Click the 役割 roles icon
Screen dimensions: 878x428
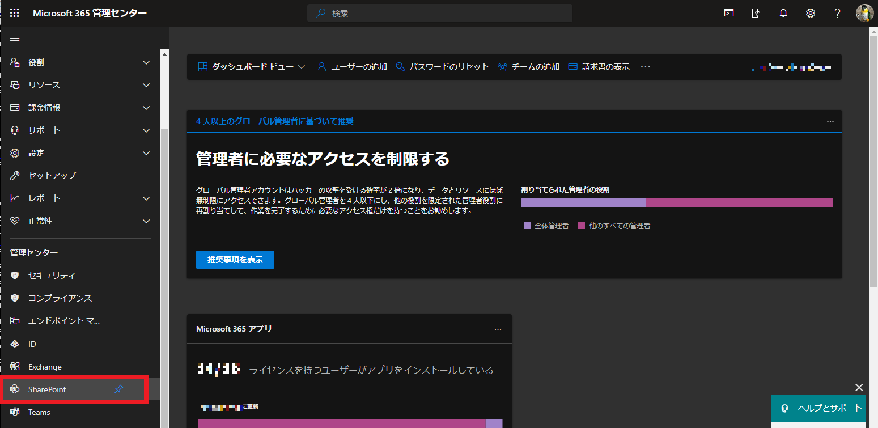point(15,62)
